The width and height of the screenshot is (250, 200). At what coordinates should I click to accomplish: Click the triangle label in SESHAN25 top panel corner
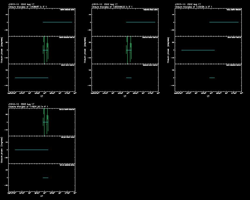tap(151, 10)
